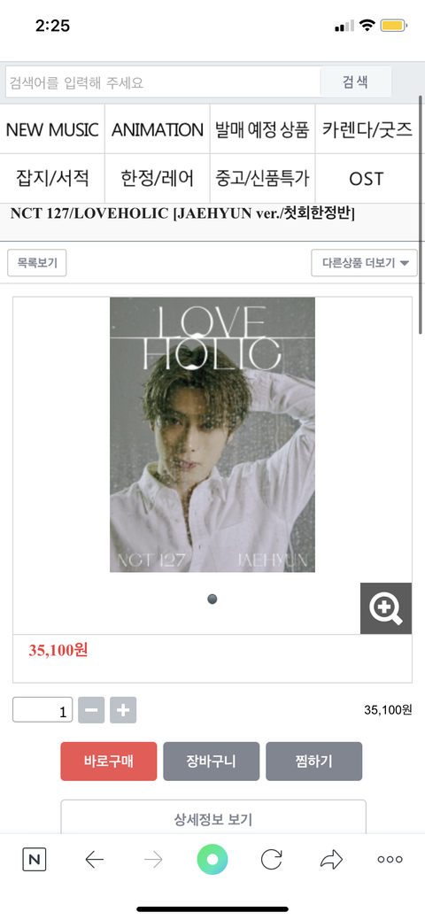Tap the green circle button in the bottom bar
425x920 pixels.
(212, 860)
